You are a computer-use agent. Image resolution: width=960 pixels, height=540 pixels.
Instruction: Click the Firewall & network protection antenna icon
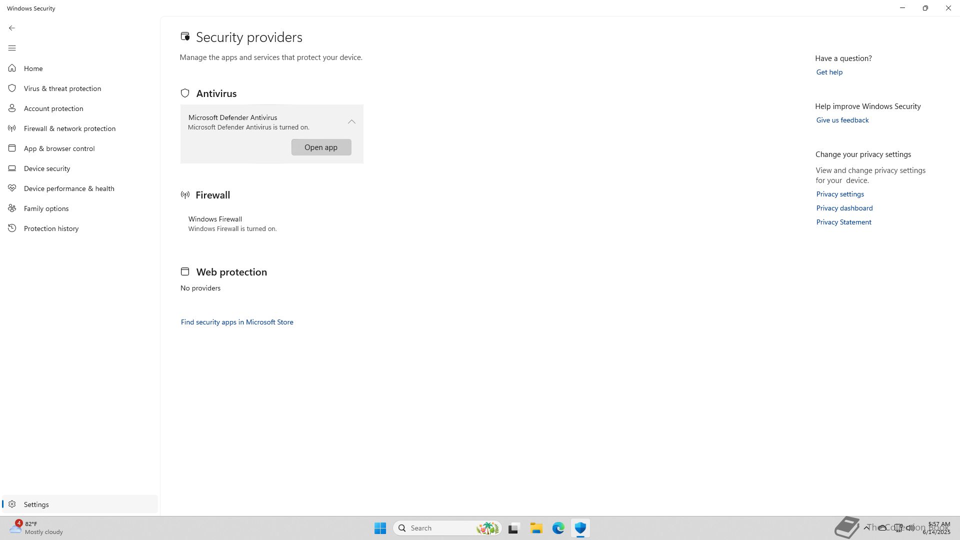pyautogui.click(x=12, y=128)
